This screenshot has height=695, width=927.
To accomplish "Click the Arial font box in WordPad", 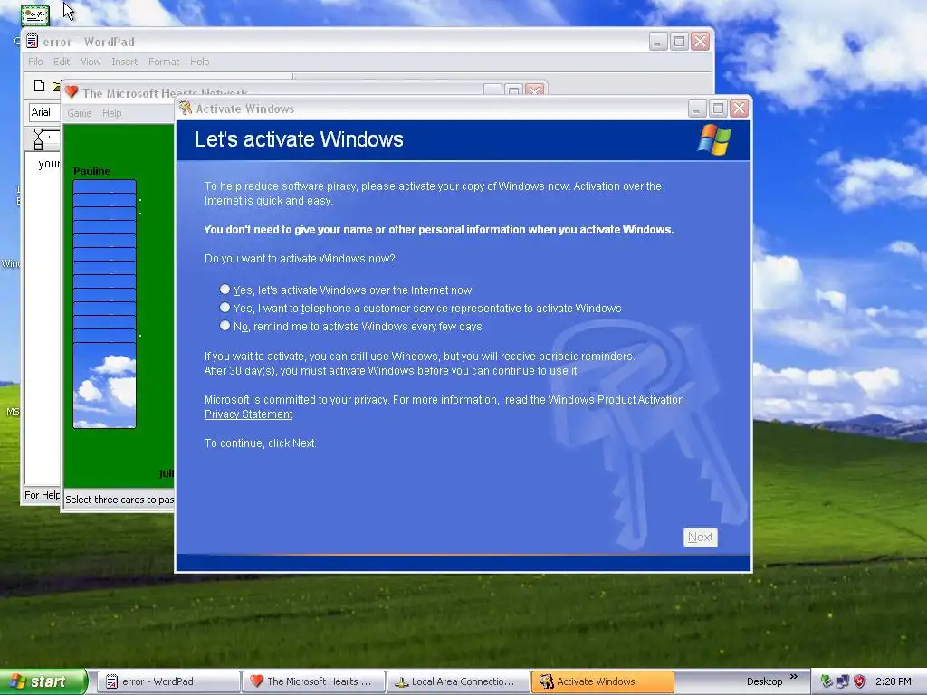I will (x=44, y=112).
